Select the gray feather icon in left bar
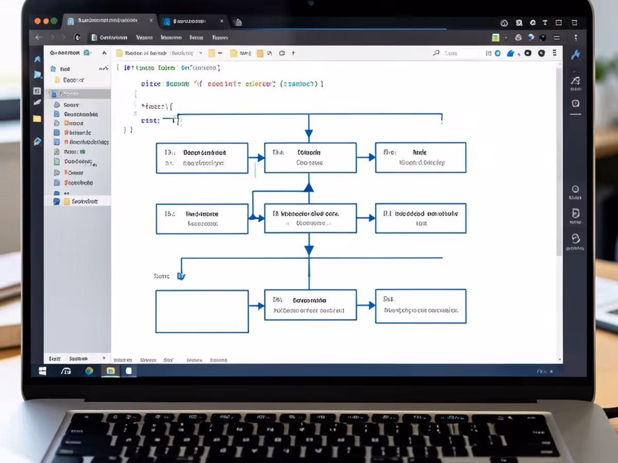The width and height of the screenshot is (618, 463). point(37,103)
